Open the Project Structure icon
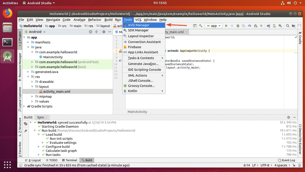The image size is (305, 172). click(293, 26)
